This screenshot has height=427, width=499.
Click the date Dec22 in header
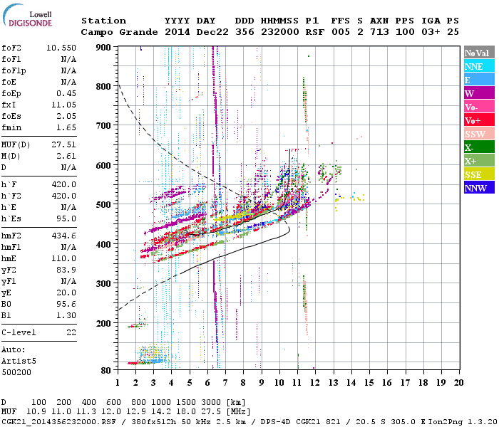click(212, 32)
